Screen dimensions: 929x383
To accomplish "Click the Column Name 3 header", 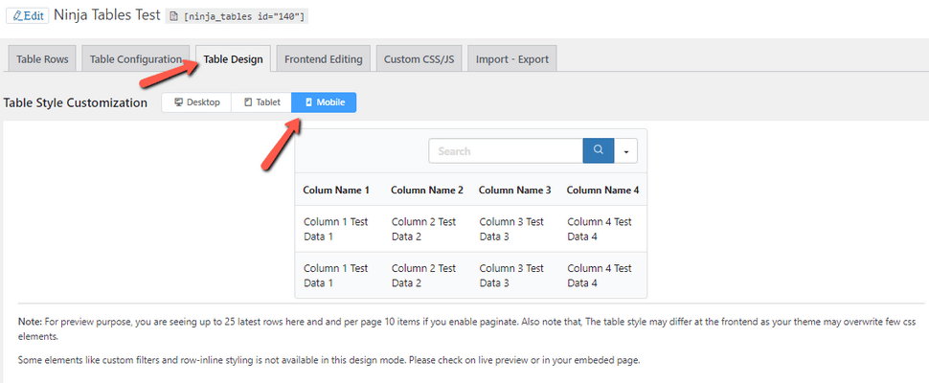I will (x=515, y=190).
